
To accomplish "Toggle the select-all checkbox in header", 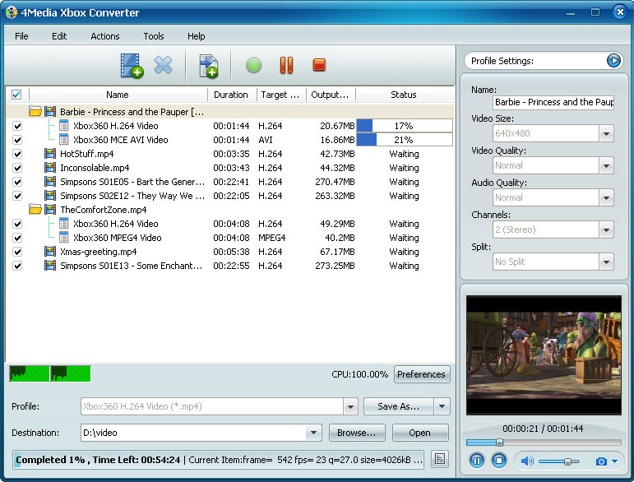I will coord(16,95).
